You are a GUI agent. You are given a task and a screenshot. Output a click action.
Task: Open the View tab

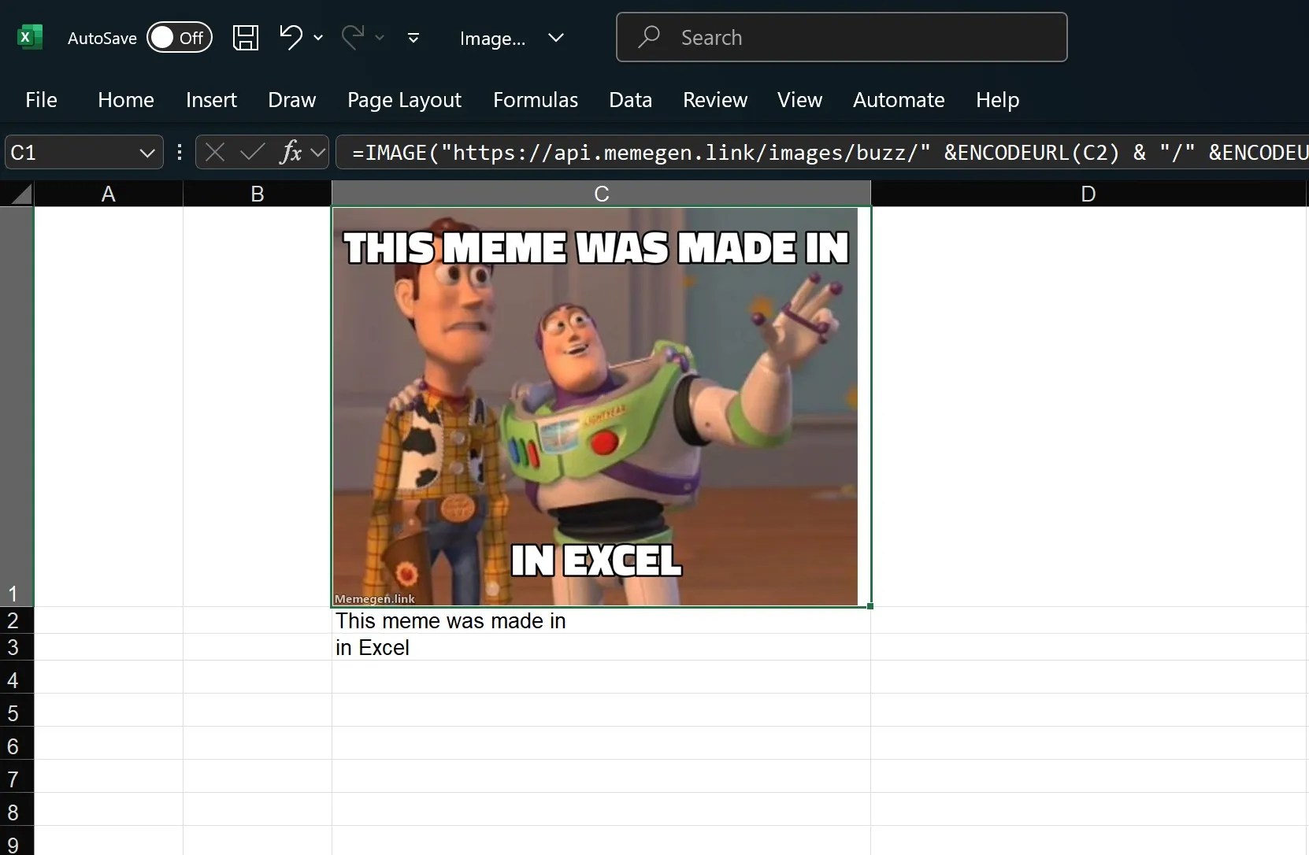tap(799, 100)
